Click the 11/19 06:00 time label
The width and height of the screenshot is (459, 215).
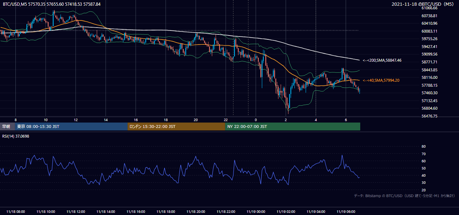pos(346,212)
